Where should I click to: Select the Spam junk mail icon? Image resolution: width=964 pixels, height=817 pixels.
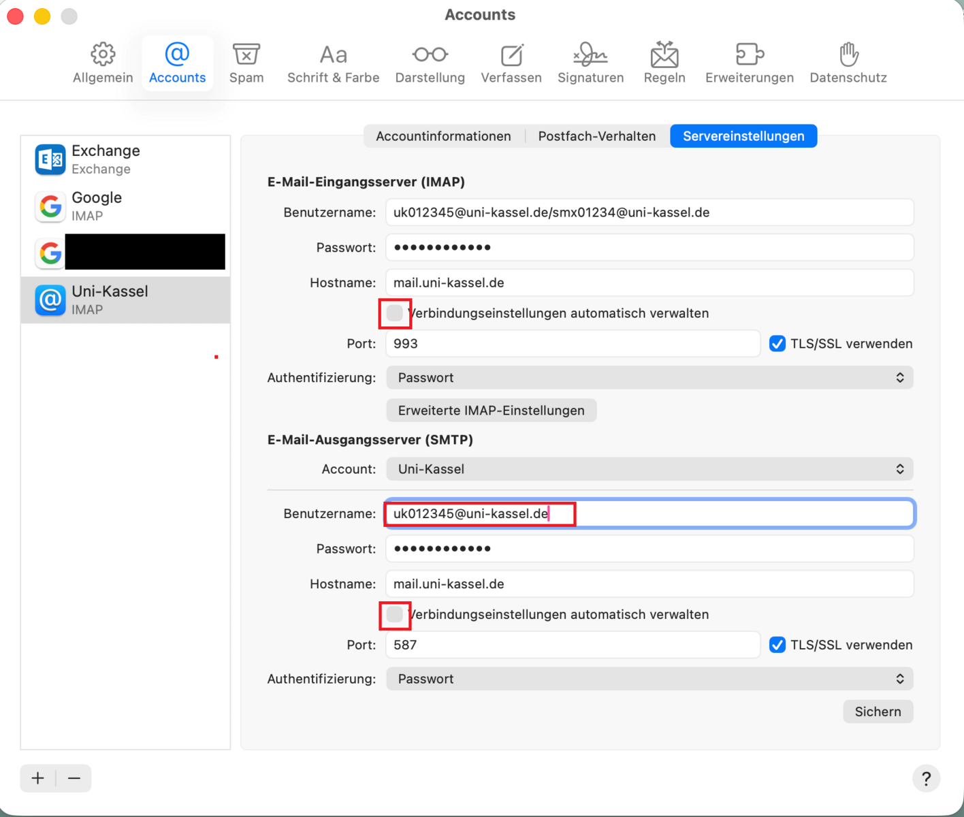click(246, 63)
